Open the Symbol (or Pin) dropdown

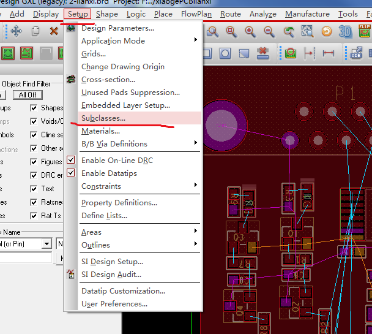(x=46, y=243)
